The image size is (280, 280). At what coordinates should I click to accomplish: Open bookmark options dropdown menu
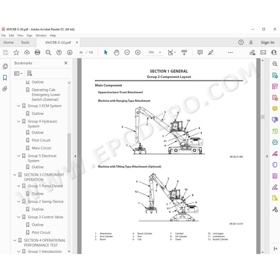click(18, 73)
